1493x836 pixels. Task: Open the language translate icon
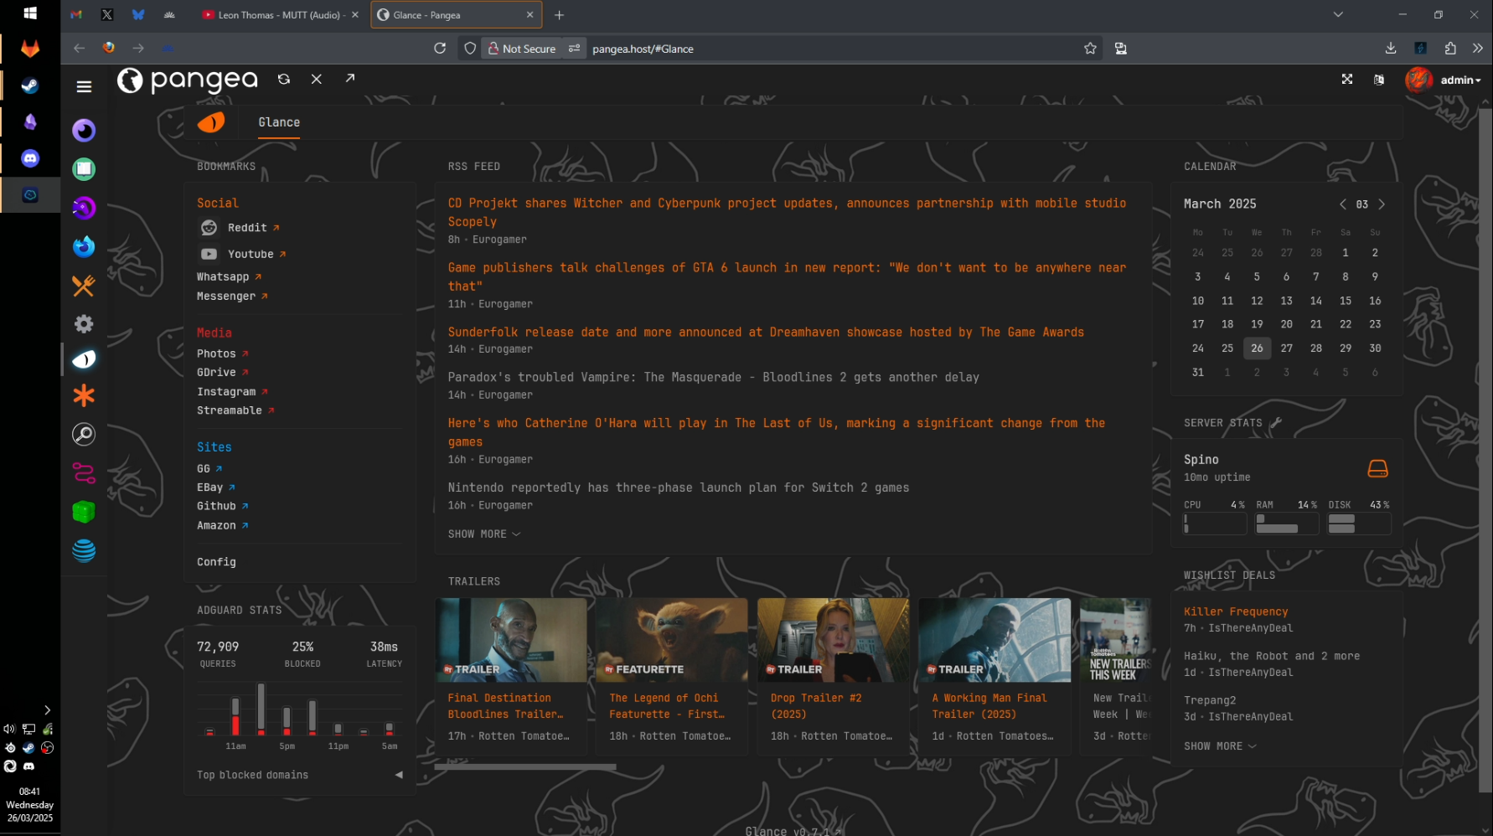coord(1379,80)
